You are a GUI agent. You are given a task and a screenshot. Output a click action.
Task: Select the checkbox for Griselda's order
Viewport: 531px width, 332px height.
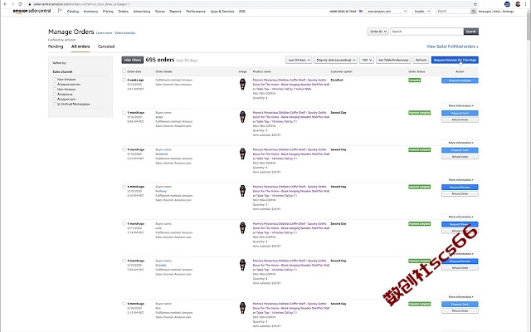pyautogui.click(x=124, y=261)
